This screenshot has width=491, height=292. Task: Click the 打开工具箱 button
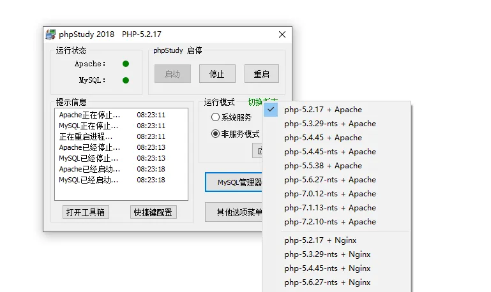[x=86, y=212]
